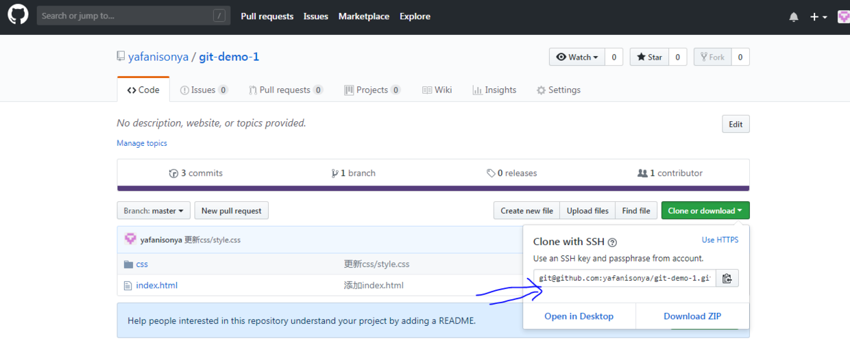Open the notifications bell
850x358 pixels.
[x=794, y=17]
